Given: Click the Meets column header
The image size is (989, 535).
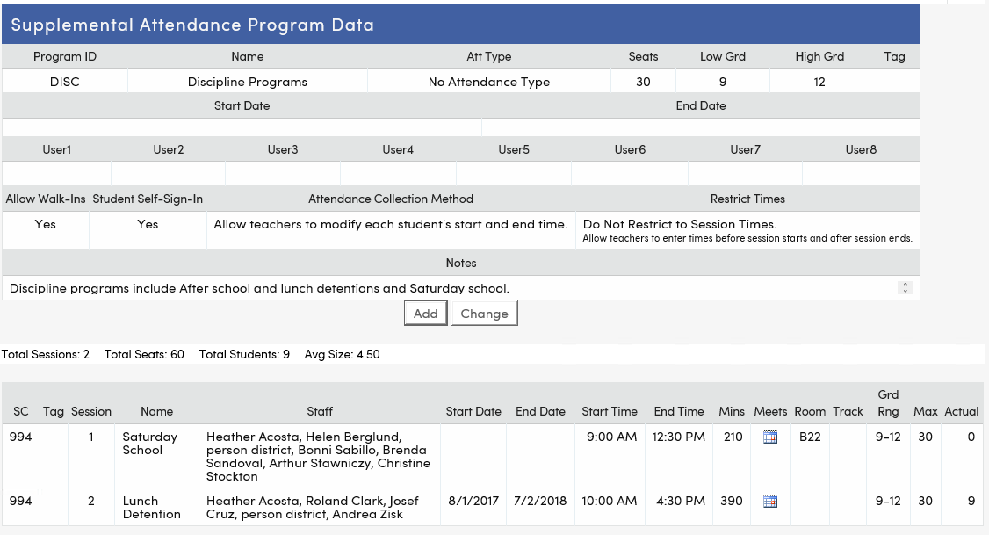Looking at the screenshot, I should click(x=770, y=411).
